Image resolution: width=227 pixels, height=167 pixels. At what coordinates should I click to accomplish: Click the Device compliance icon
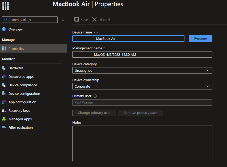coord(4,85)
